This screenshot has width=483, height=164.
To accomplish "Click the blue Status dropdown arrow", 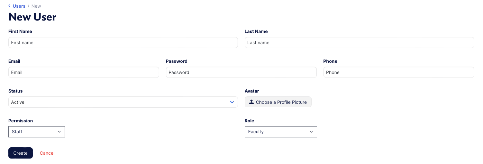I will [232, 102].
